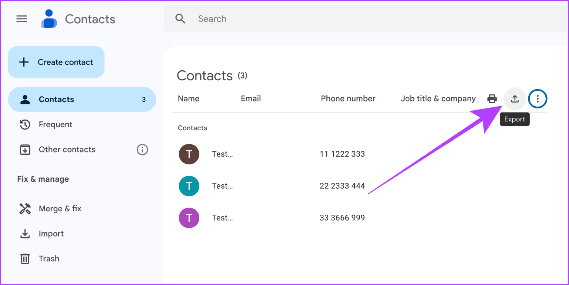
Task: Click the Phone number column header
Action: [x=348, y=98]
